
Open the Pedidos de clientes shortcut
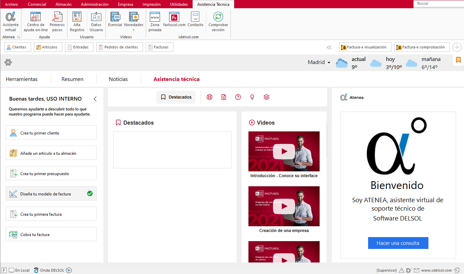point(120,47)
